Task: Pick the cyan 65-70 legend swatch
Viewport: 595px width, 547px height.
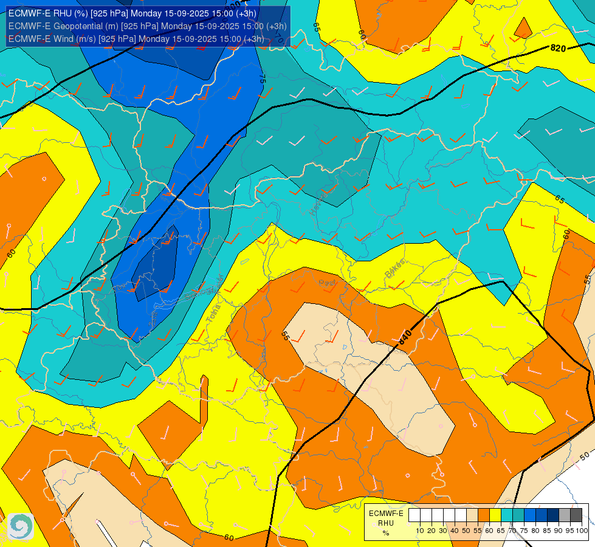Action: [507, 515]
